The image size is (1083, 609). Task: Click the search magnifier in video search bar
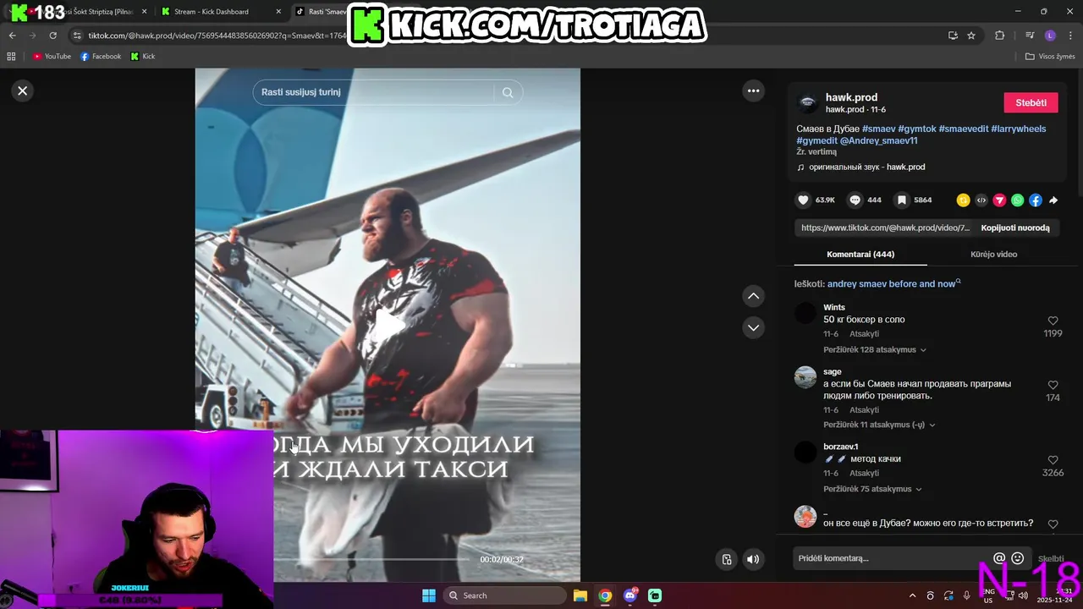point(508,92)
